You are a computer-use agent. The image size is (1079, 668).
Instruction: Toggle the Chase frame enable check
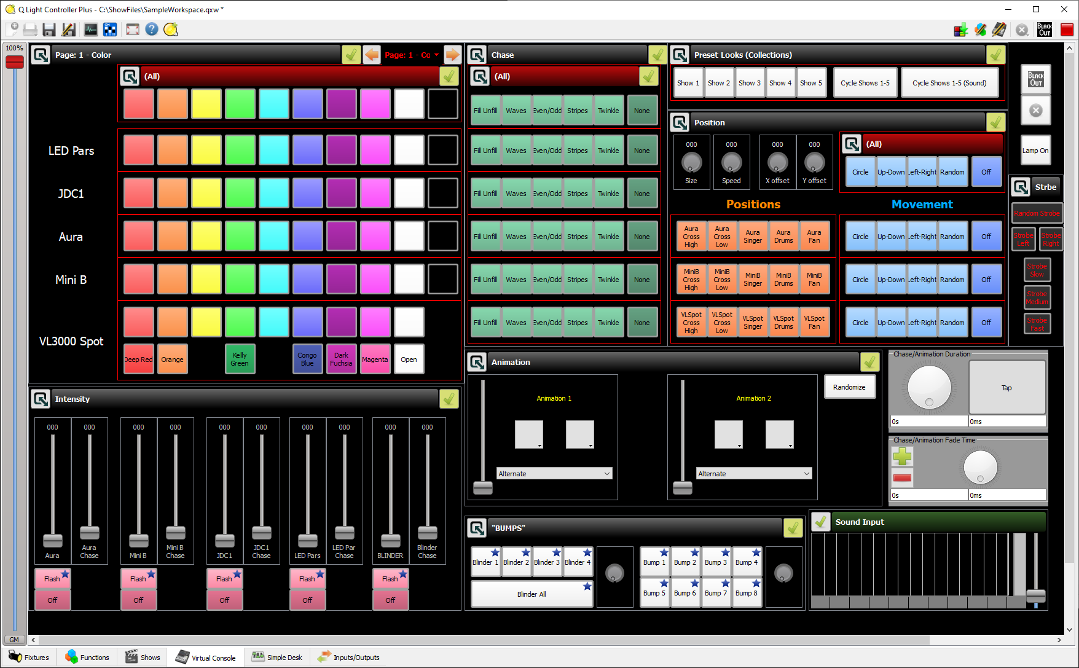click(x=658, y=55)
